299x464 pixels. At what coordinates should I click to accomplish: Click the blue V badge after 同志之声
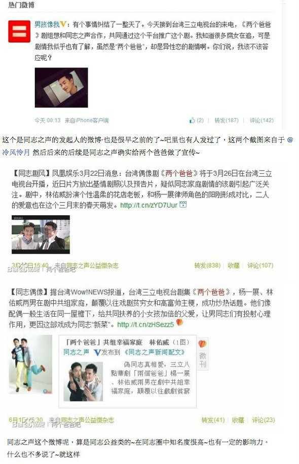coord(97,352)
